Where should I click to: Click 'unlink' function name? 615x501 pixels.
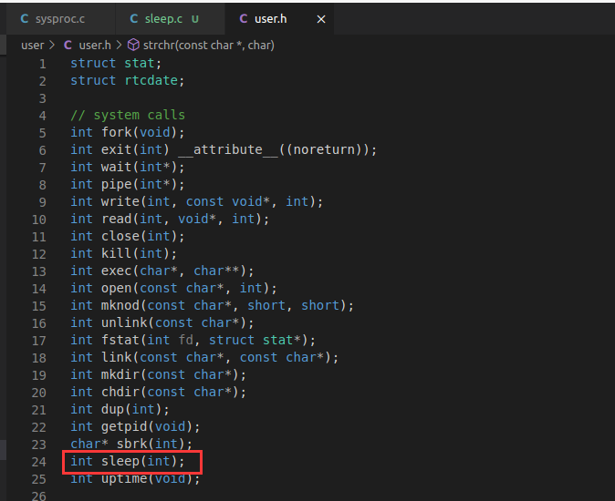(x=124, y=322)
